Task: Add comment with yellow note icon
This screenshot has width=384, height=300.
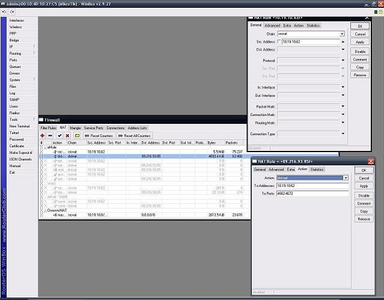Action: point(77,135)
